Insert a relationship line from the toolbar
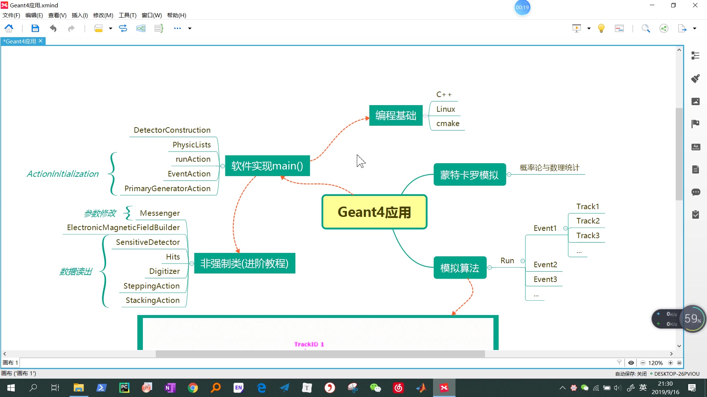Image resolution: width=707 pixels, height=397 pixels. click(x=123, y=28)
